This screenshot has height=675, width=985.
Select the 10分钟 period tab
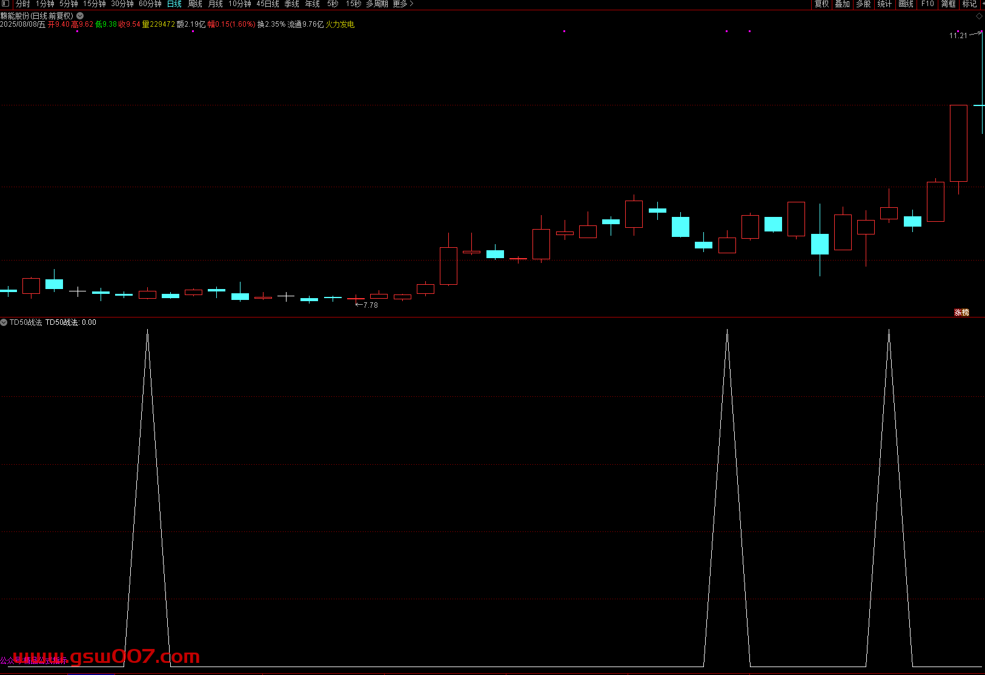tap(240, 4)
